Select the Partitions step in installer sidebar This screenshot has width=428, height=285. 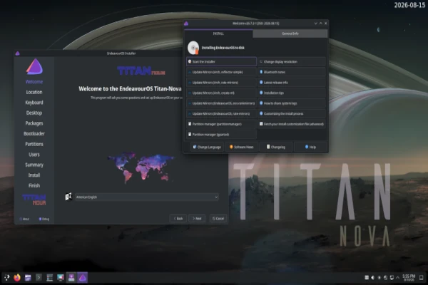tap(34, 144)
